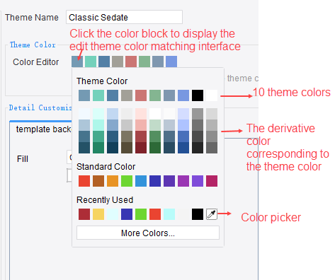Click the Color Editor label
The image size is (335, 280).
pos(35,62)
